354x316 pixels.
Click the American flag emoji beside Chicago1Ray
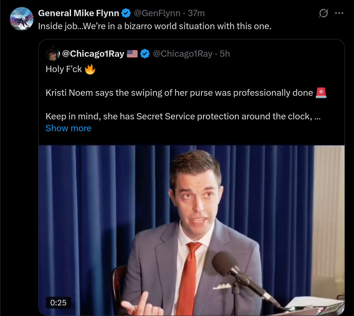tap(132, 54)
